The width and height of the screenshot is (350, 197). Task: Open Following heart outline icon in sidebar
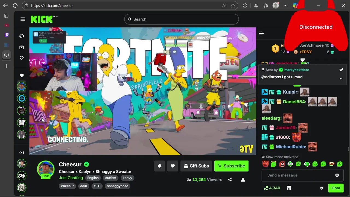22,58
